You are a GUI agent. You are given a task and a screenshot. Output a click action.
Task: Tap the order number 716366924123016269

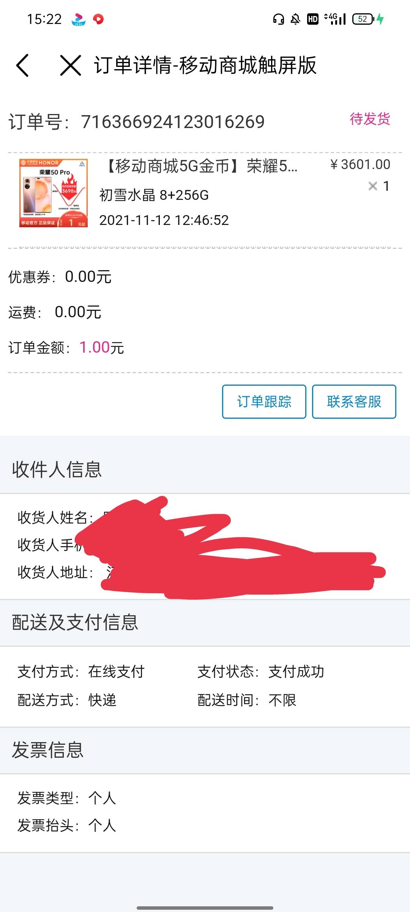(173, 122)
